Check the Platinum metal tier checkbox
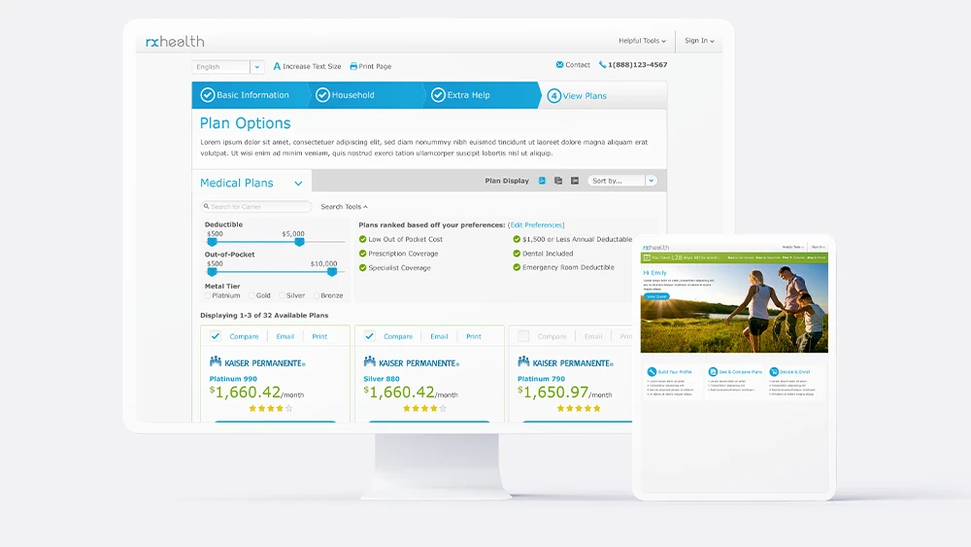 coord(208,295)
